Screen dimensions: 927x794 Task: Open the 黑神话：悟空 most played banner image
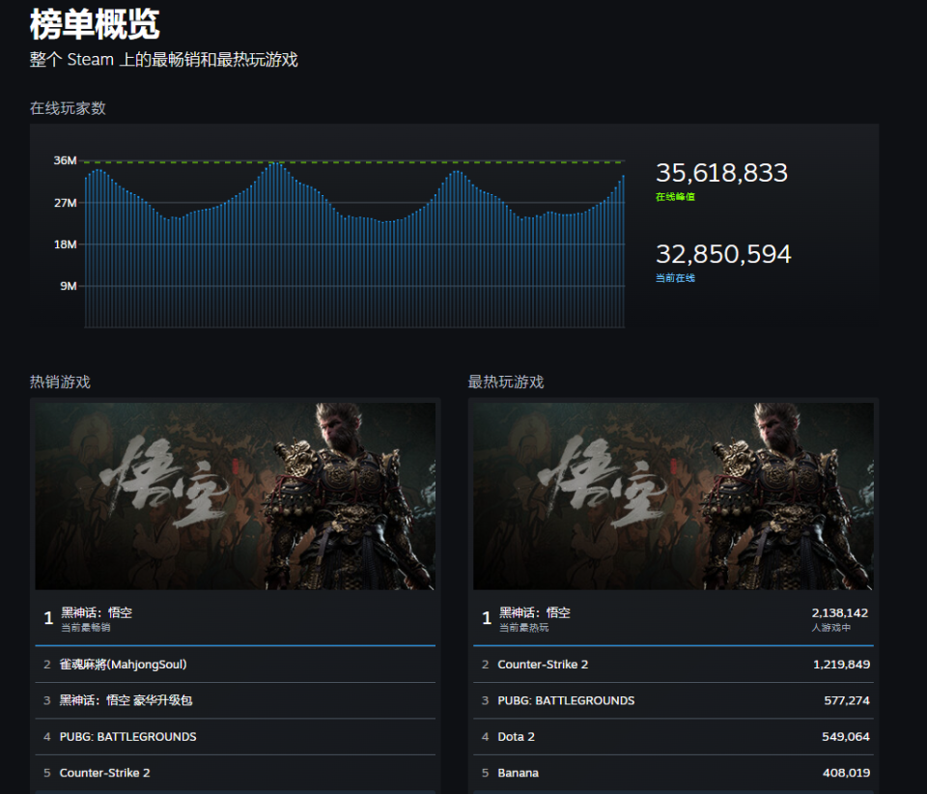673,496
